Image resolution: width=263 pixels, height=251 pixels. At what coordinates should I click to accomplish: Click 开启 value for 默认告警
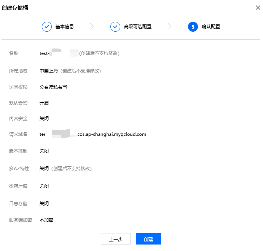[44, 103]
